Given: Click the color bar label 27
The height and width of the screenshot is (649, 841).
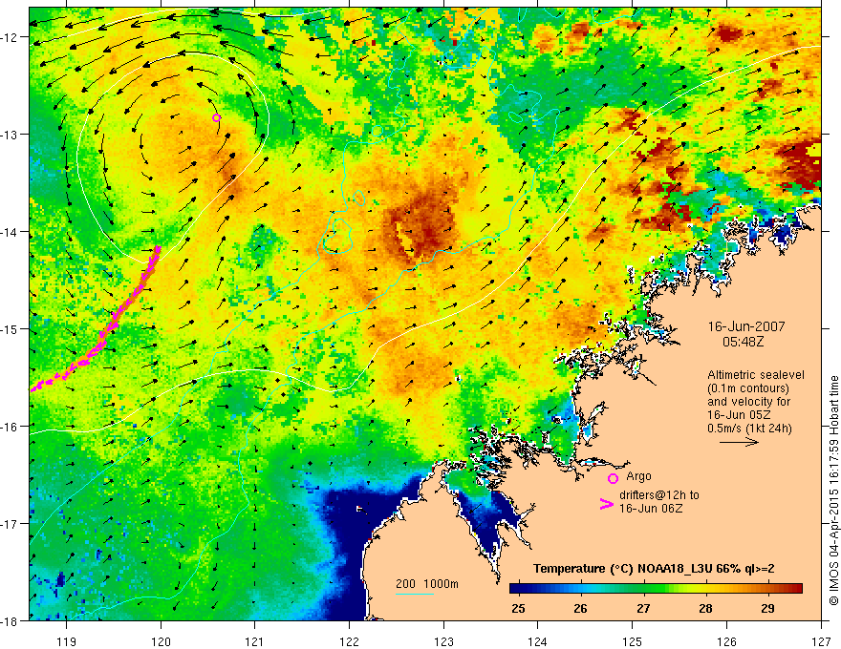Looking at the screenshot, I should (x=643, y=608).
